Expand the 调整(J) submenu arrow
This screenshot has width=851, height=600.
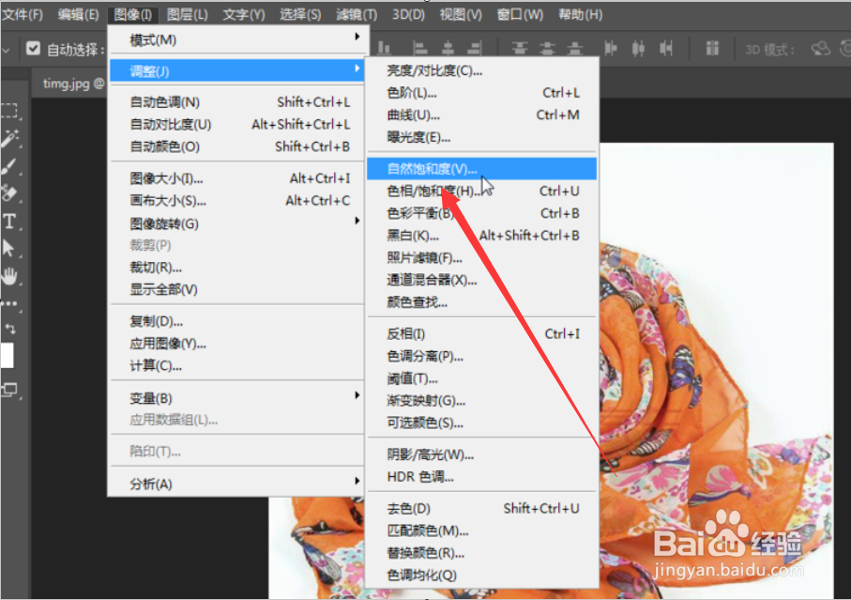click(357, 68)
